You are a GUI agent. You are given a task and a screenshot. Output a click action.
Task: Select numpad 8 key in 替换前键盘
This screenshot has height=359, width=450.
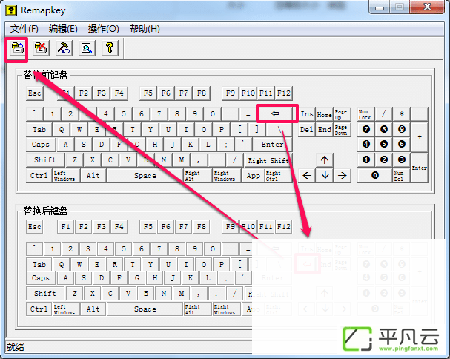pyautogui.click(x=384, y=129)
